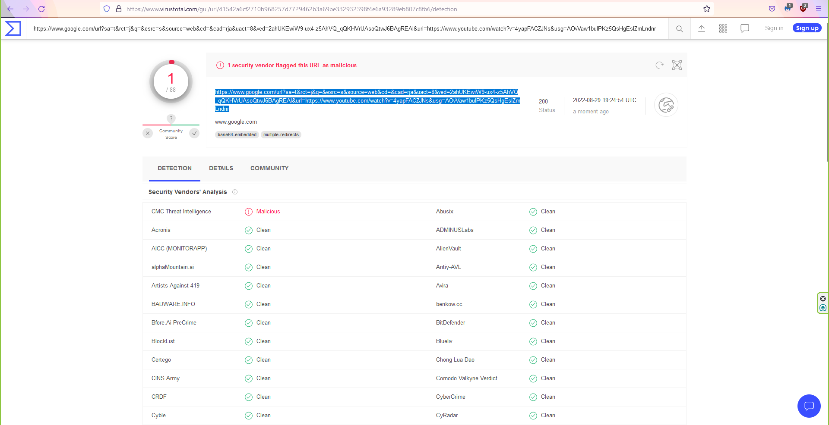
Task: Vote malicious with the community X icon
Action: [148, 133]
